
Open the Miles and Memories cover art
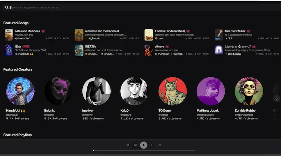click(9, 35)
